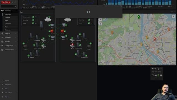Select the right cloud ISP icon on map
Viewport: 177px width, 100px height.
(67, 19)
